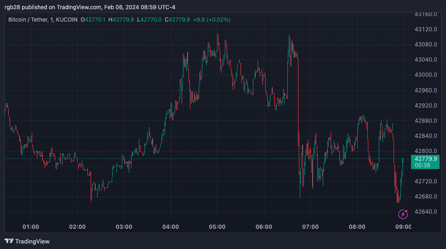Click the 42640.0 price axis label
The width and height of the screenshot is (446, 249).
[x=426, y=212]
